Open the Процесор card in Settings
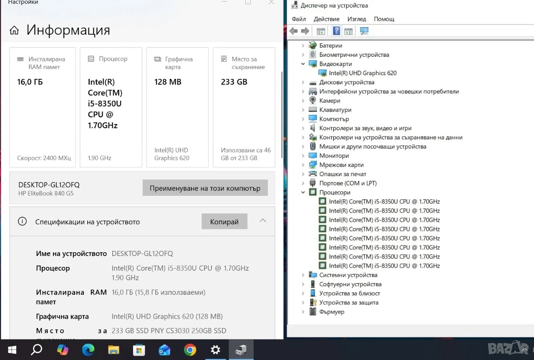This screenshot has width=534, height=360. coord(111,107)
